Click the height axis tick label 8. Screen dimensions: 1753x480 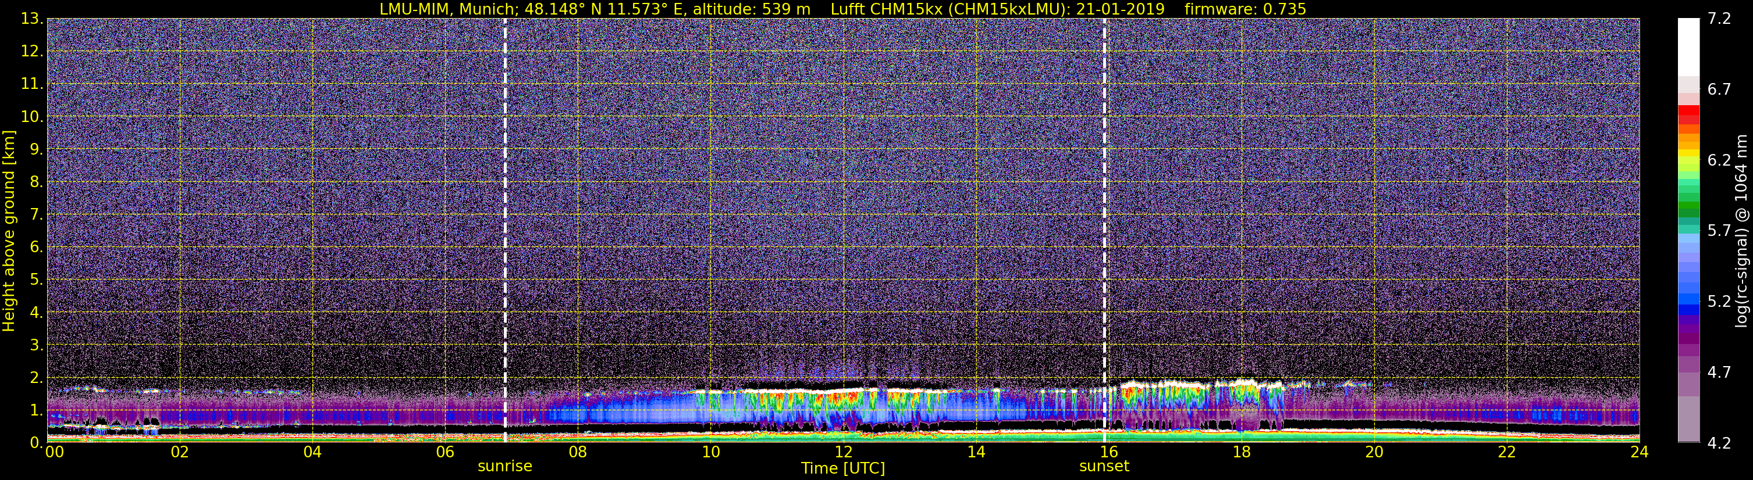coord(36,182)
